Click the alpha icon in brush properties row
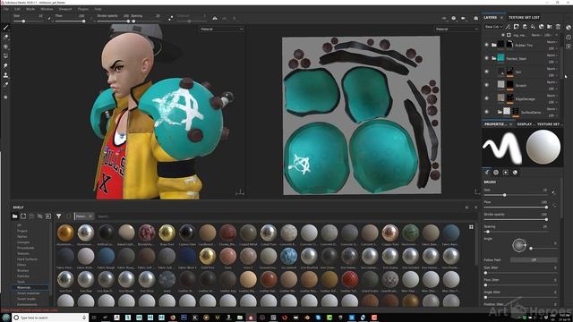This screenshot has height=322, width=573. 496,173
